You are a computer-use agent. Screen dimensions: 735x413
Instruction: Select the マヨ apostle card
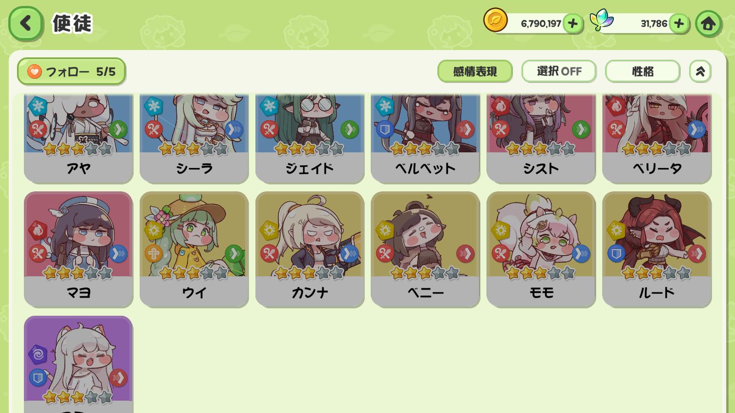point(79,249)
